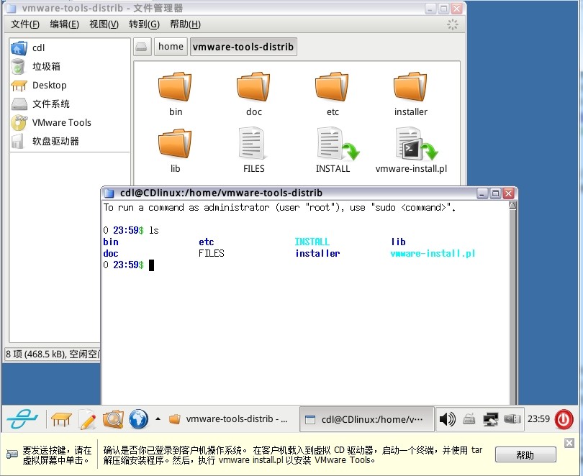The image size is (583, 476).
Task: Click the root drive icon in path bar
Action: pos(142,47)
